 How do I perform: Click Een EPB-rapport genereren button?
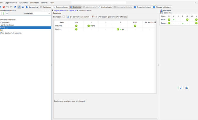click(109, 17)
